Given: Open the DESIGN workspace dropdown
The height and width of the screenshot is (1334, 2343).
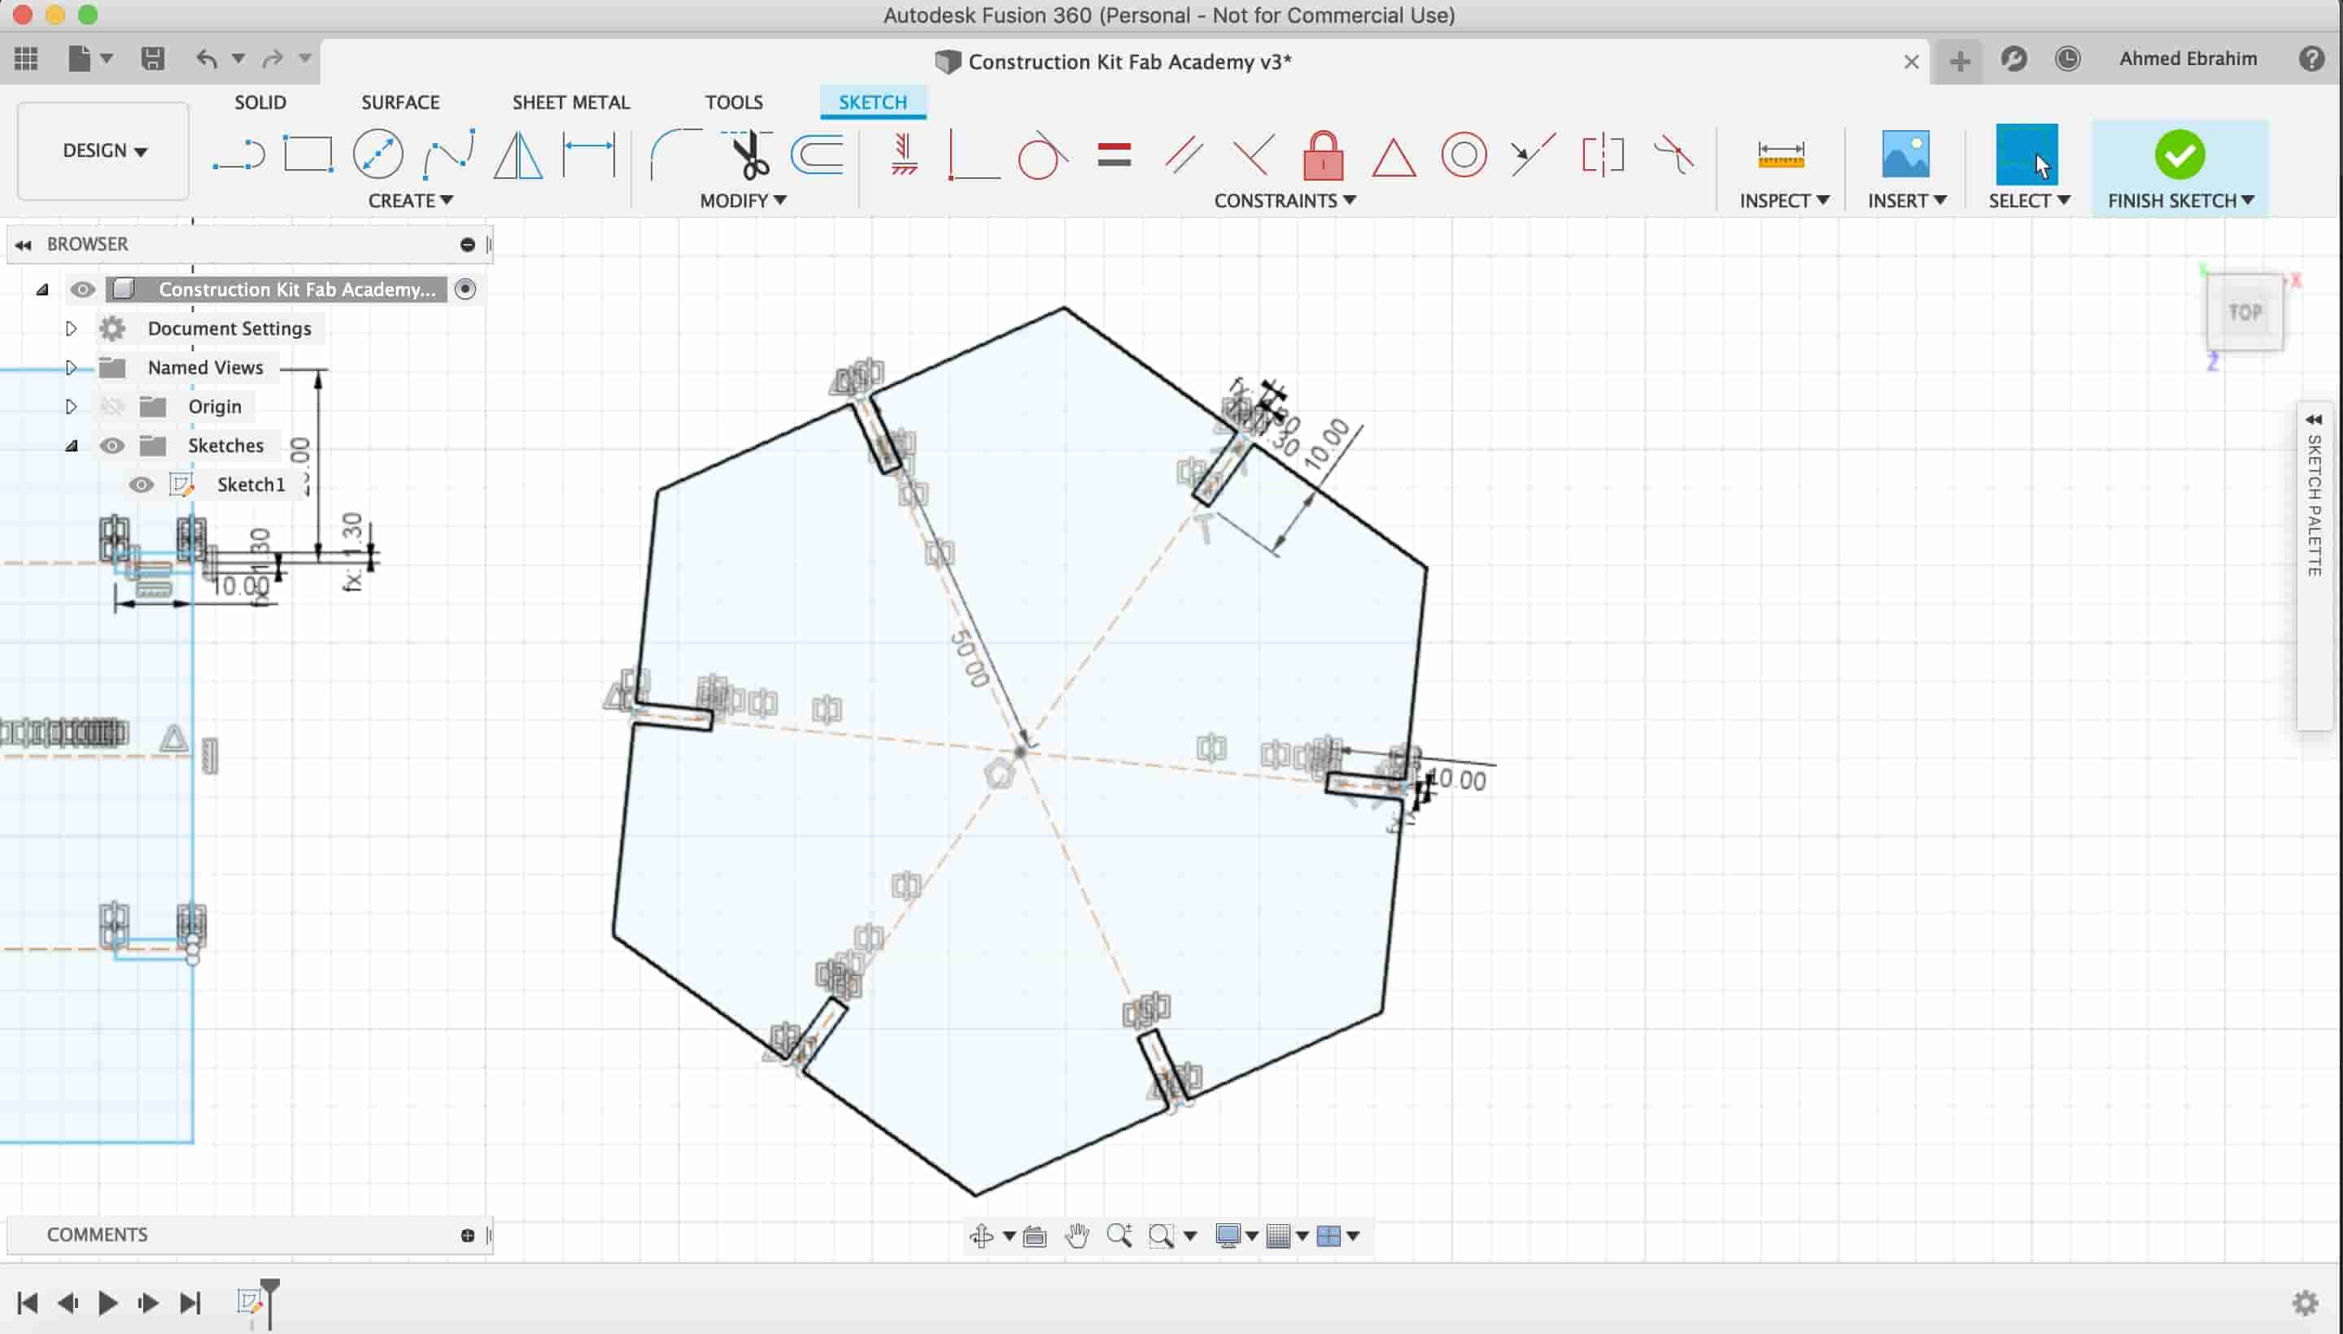Looking at the screenshot, I should pyautogui.click(x=103, y=150).
